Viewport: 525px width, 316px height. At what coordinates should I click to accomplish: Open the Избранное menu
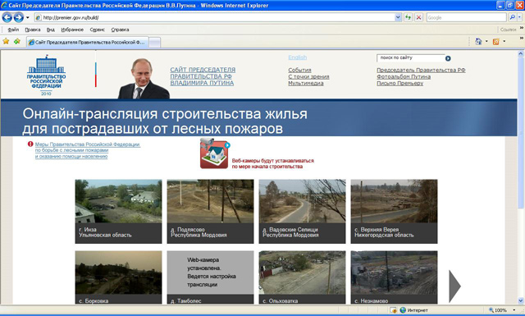click(x=72, y=30)
